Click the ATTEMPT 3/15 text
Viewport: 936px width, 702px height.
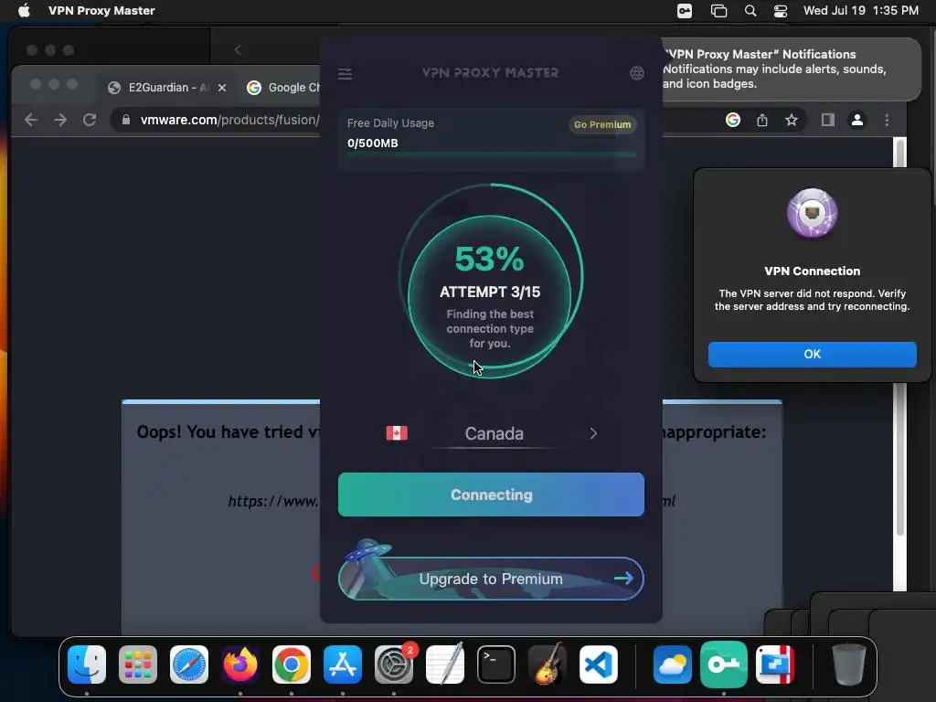tap(490, 292)
